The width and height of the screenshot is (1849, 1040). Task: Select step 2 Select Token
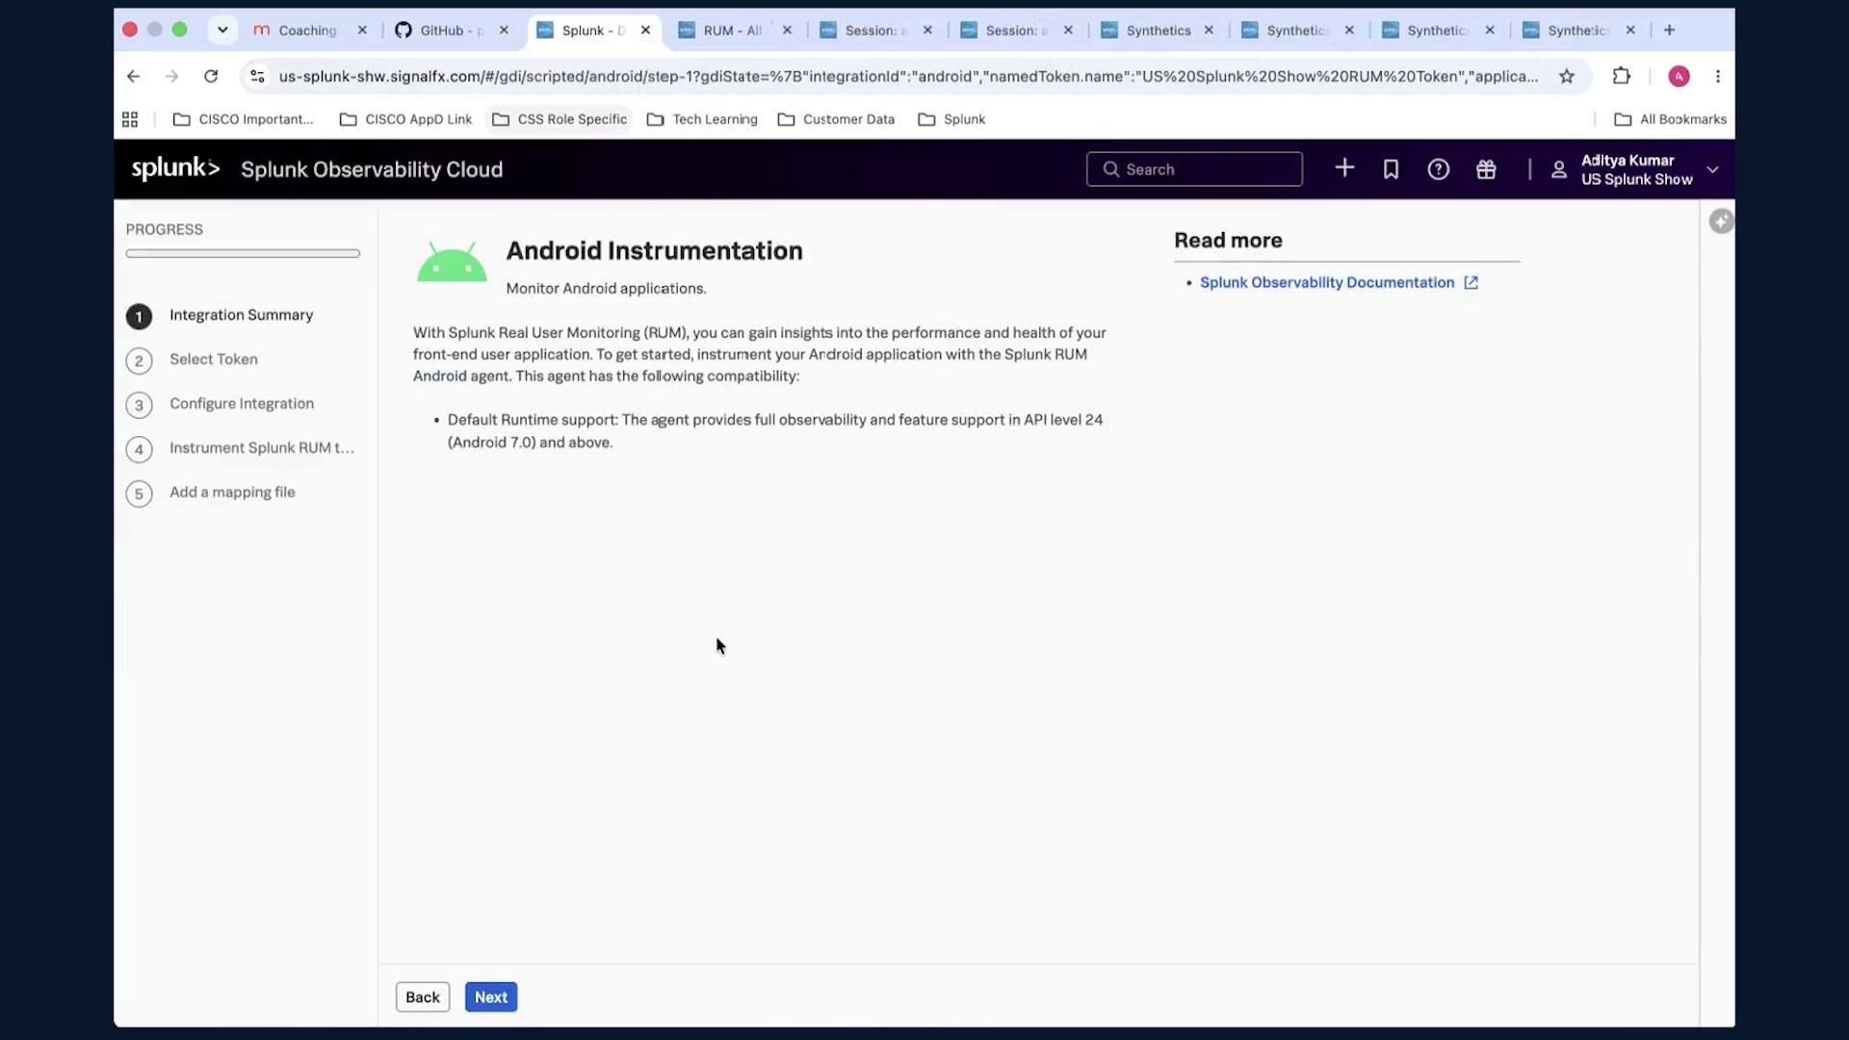point(192,360)
